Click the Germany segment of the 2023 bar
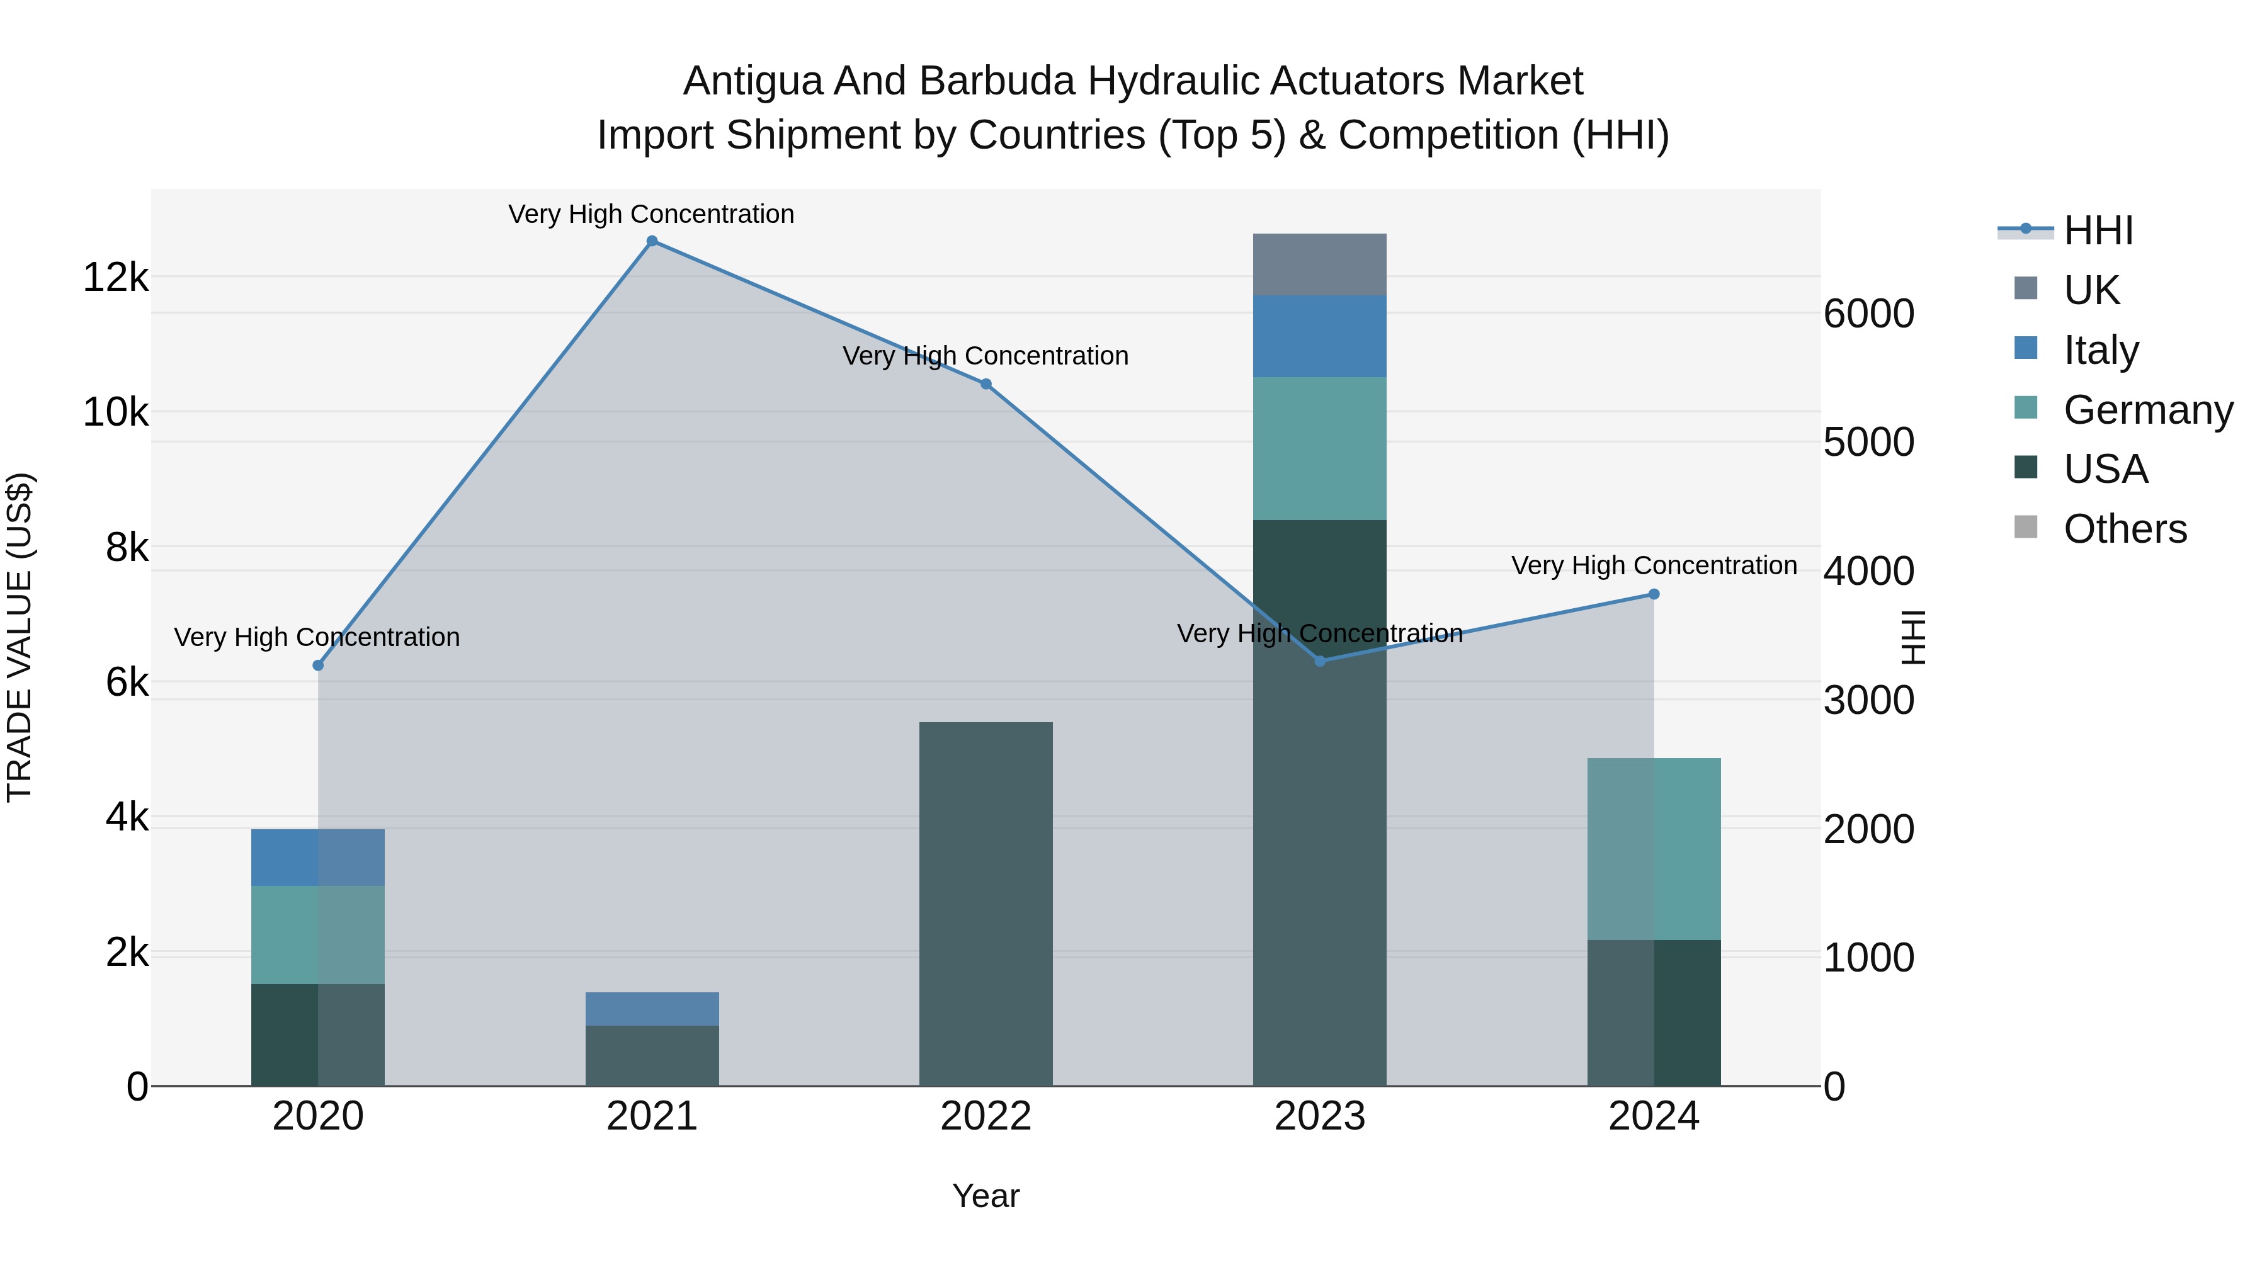The height and width of the screenshot is (1275, 2267). [1320, 449]
